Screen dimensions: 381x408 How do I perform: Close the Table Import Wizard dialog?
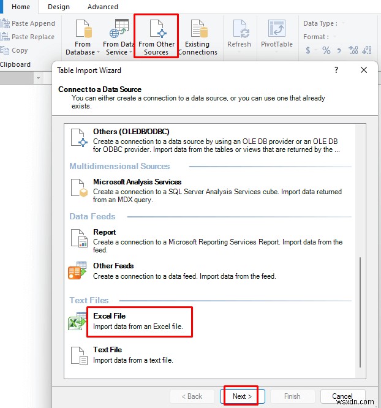pyautogui.click(x=364, y=70)
